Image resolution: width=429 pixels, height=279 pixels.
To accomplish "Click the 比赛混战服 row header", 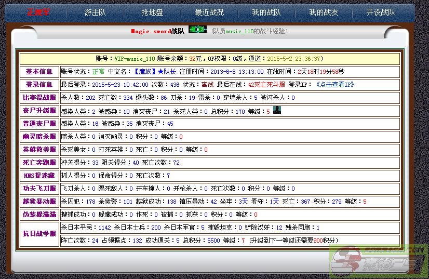I will click(39, 98).
